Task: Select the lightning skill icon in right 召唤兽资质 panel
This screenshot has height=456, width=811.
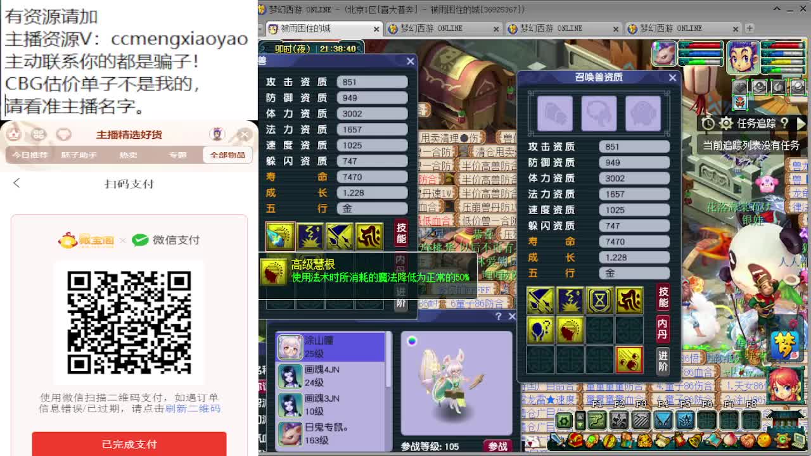Action: pos(570,300)
